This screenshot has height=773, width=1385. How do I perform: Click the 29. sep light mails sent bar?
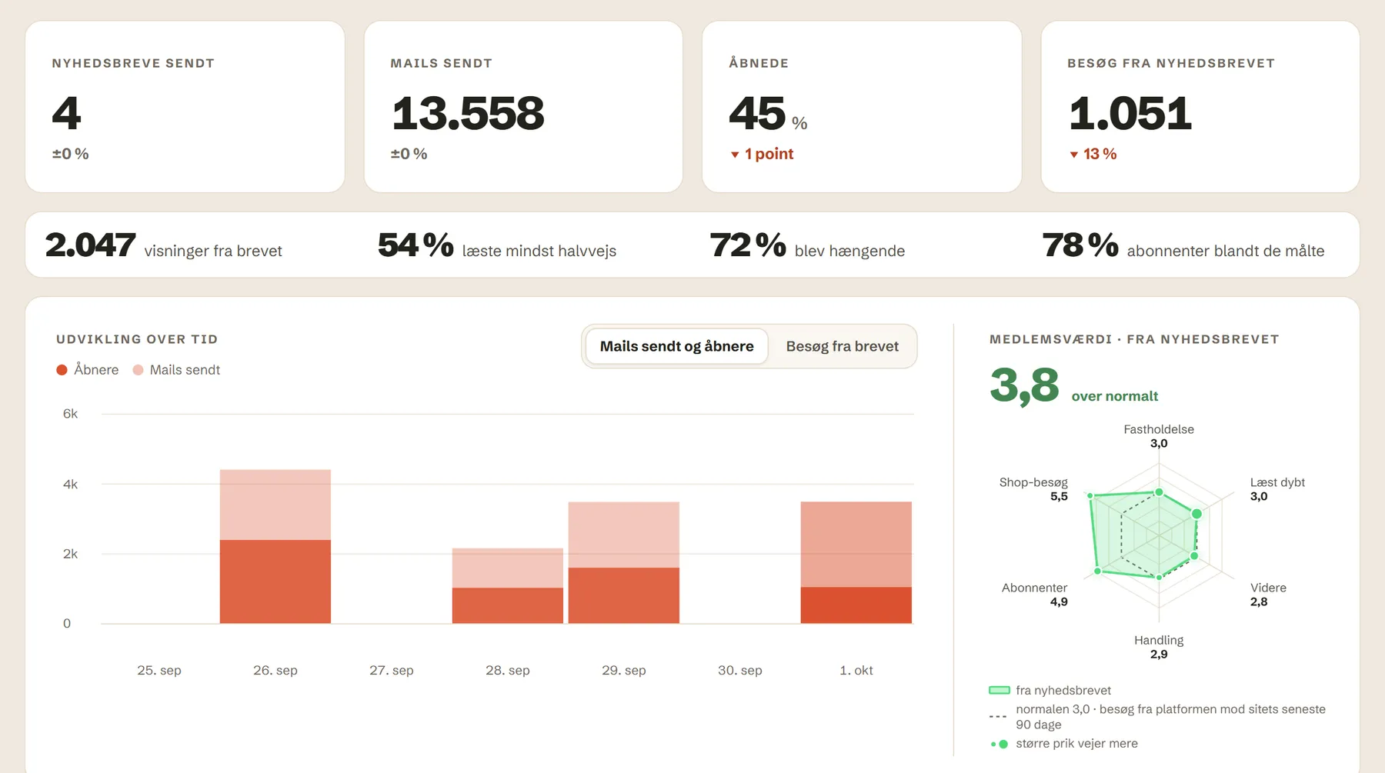623,535
